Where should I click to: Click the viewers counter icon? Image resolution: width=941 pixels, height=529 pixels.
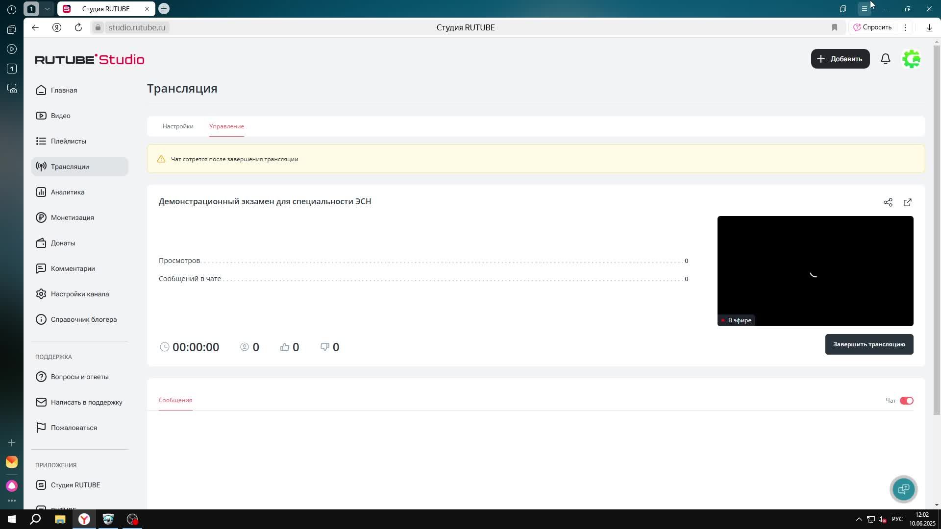(245, 347)
